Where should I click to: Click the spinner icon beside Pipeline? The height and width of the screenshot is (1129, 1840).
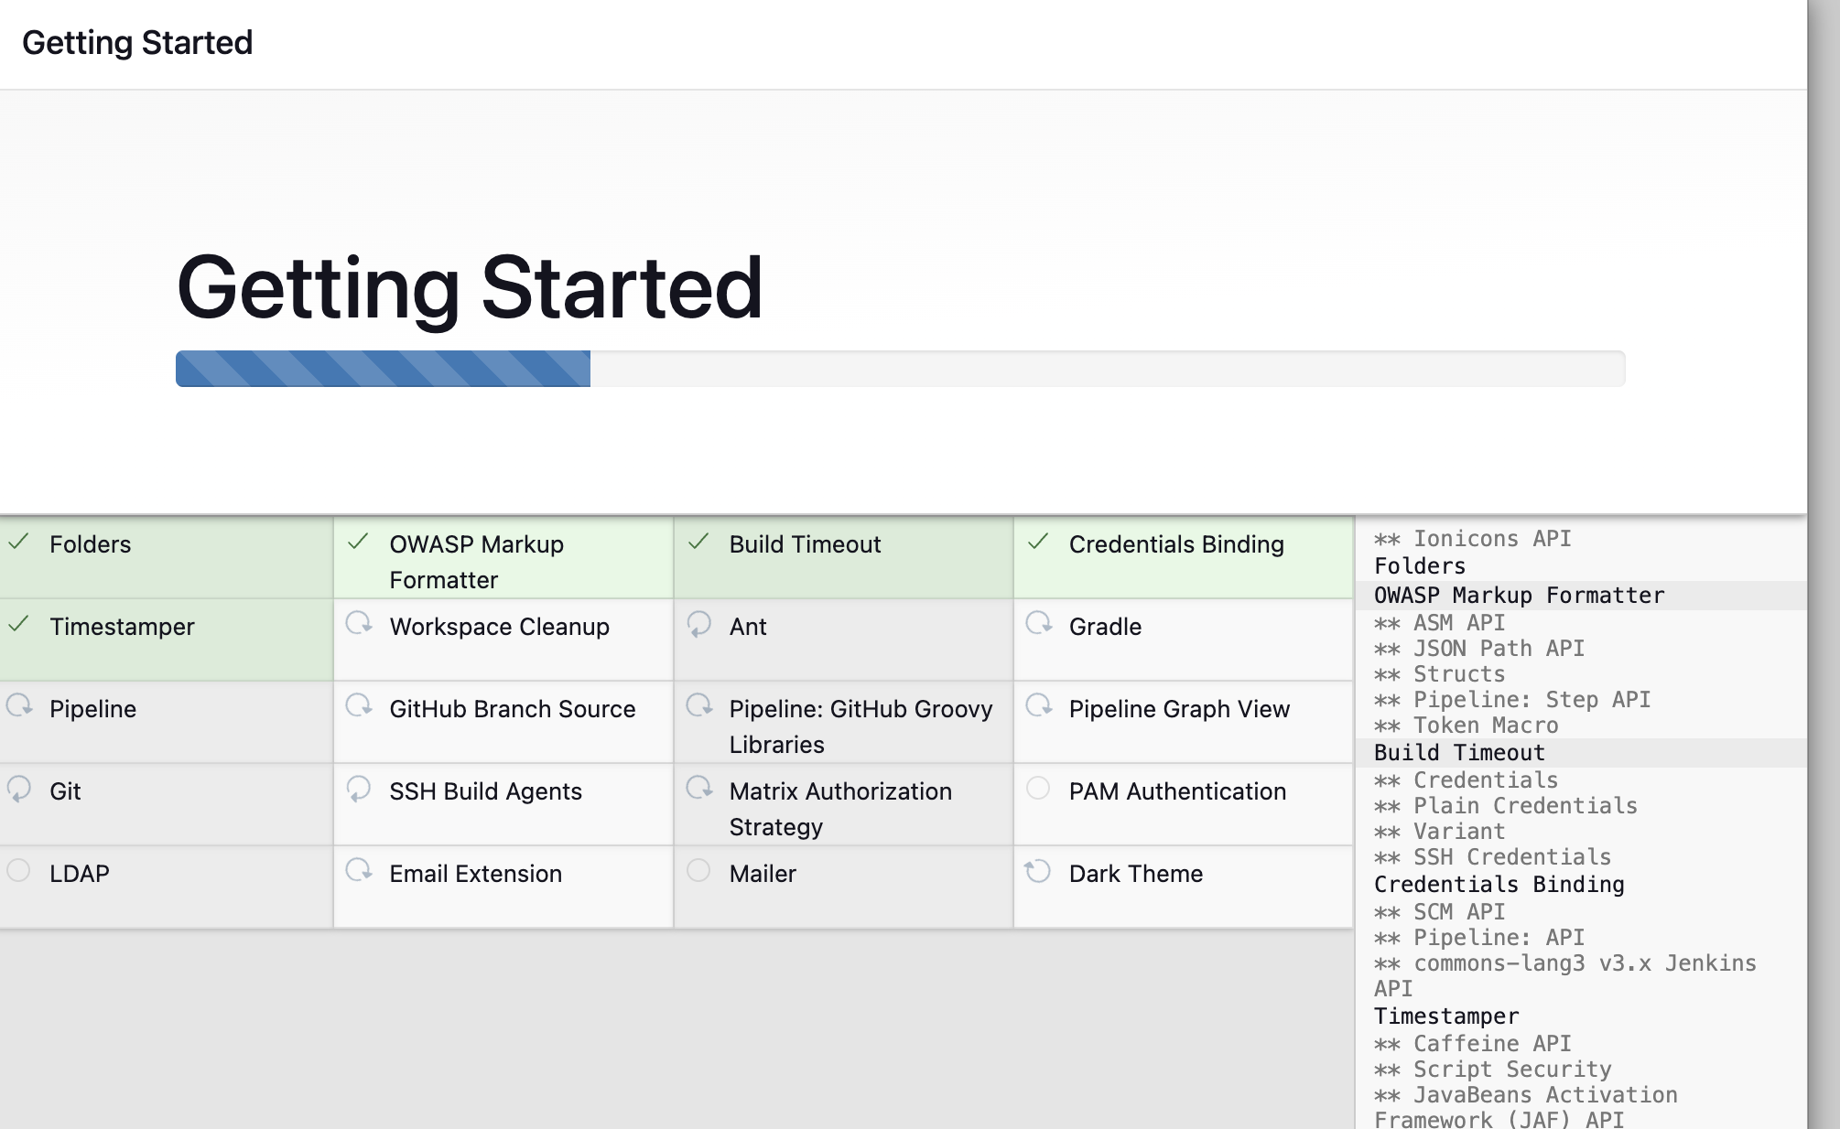tap(18, 706)
